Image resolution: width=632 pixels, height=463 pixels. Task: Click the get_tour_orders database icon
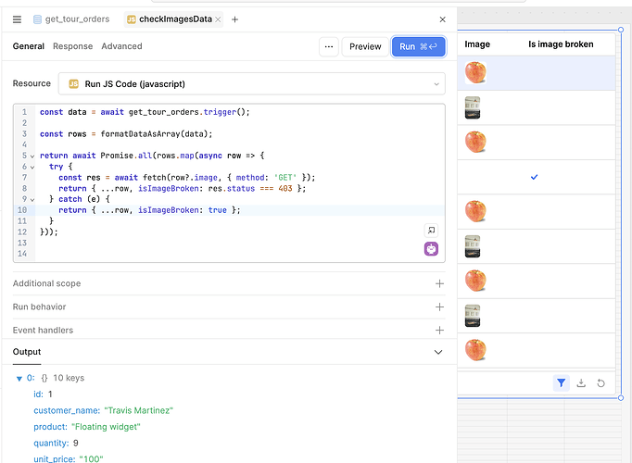(37, 19)
